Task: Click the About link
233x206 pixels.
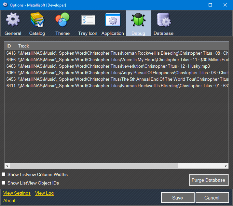Action: [9, 200]
